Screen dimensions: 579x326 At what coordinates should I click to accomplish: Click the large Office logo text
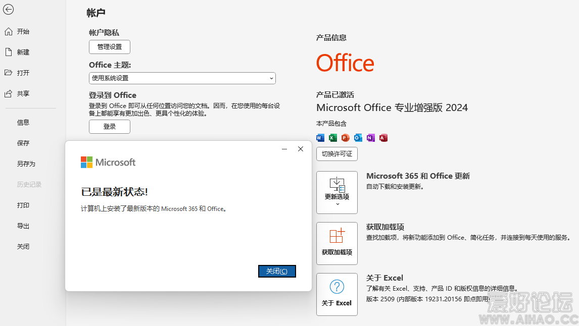(345, 63)
